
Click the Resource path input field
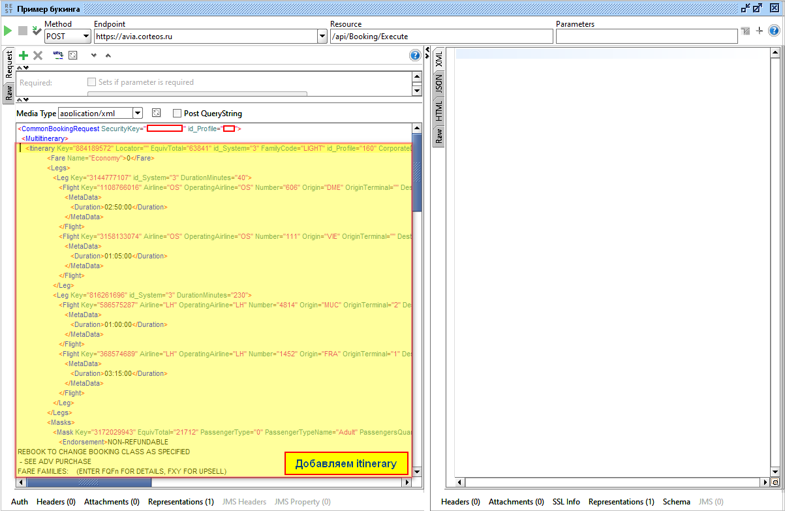pos(440,37)
